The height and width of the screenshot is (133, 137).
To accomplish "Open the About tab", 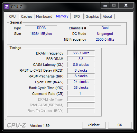I will tap(107, 16).
